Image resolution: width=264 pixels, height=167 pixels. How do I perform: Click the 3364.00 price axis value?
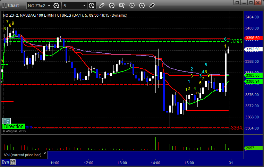coord(252,128)
